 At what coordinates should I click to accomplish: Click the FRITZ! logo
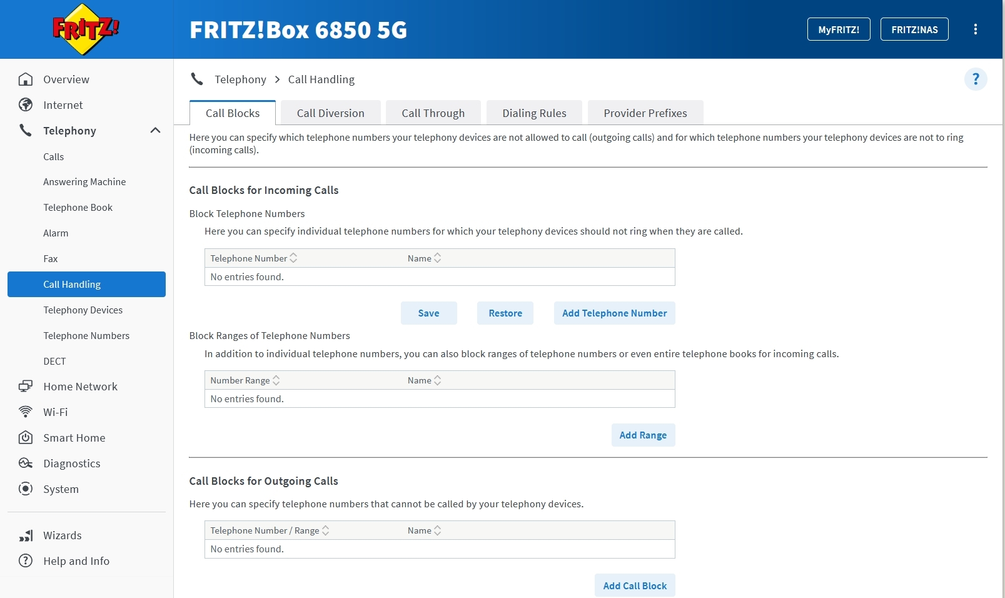(86, 29)
